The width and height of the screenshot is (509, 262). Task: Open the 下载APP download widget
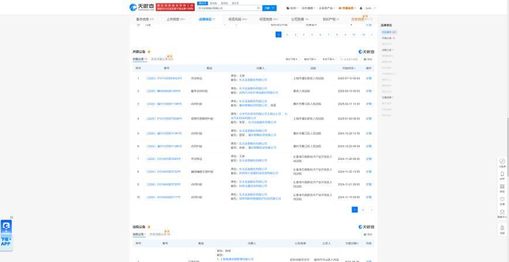[x=6, y=234]
